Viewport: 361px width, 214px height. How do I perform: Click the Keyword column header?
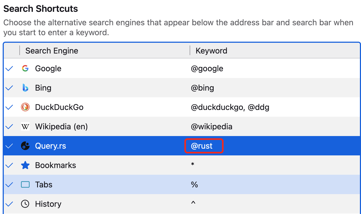coord(211,51)
